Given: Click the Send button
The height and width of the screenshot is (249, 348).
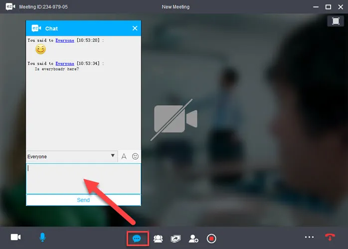Looking at the screenshot, I should pyautogui.click(x=83, y=200).
